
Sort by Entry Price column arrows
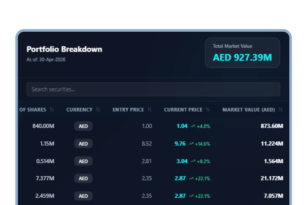click(150, 109)
